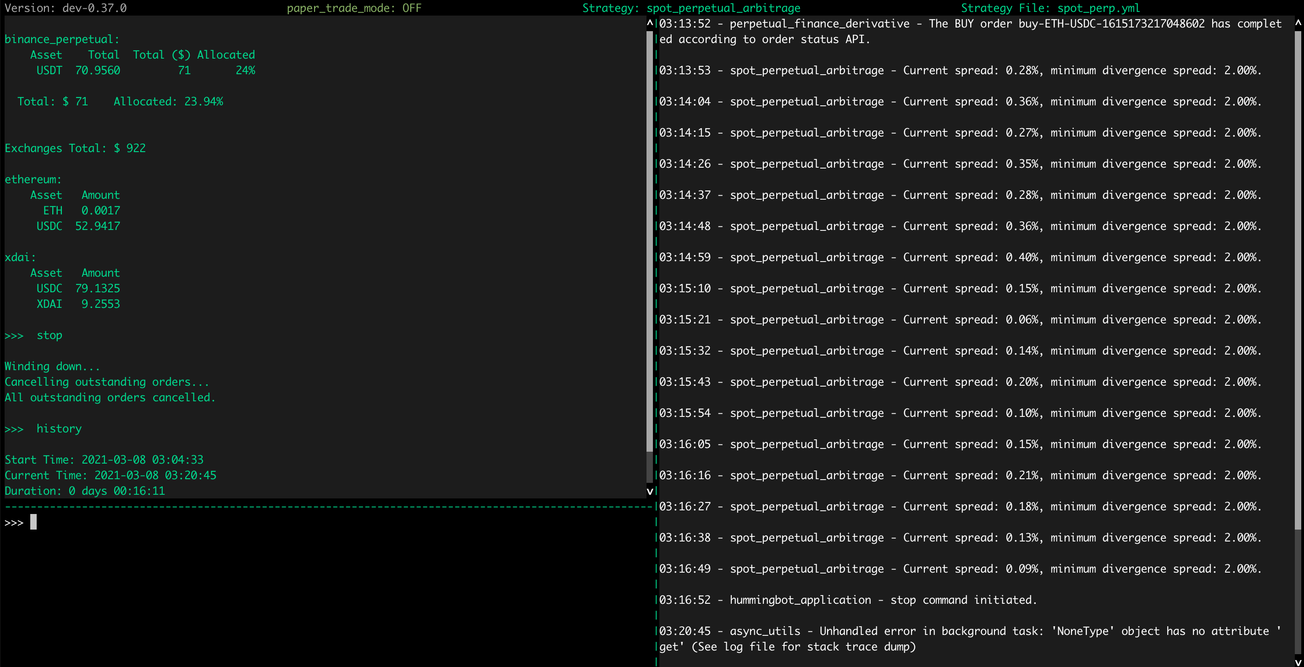This screenshot has width=1304, height=667.
Task: Click the Unhandled error log entry
Action: coord(962,631)
